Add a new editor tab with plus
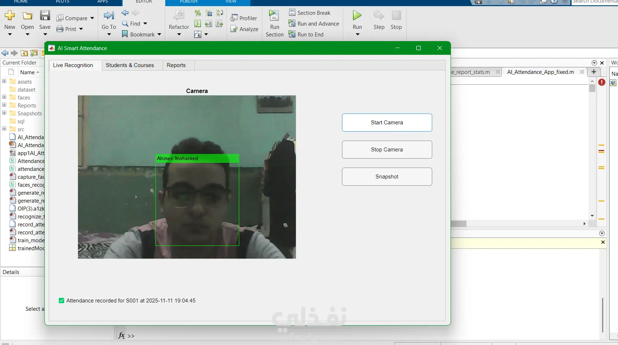The height and width of the screenshot is (345, 618). (x=594, y=72)
